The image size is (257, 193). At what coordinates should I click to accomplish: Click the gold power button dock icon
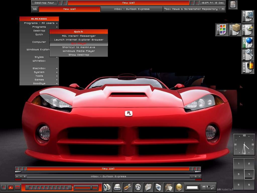click(x=179, y=187)
